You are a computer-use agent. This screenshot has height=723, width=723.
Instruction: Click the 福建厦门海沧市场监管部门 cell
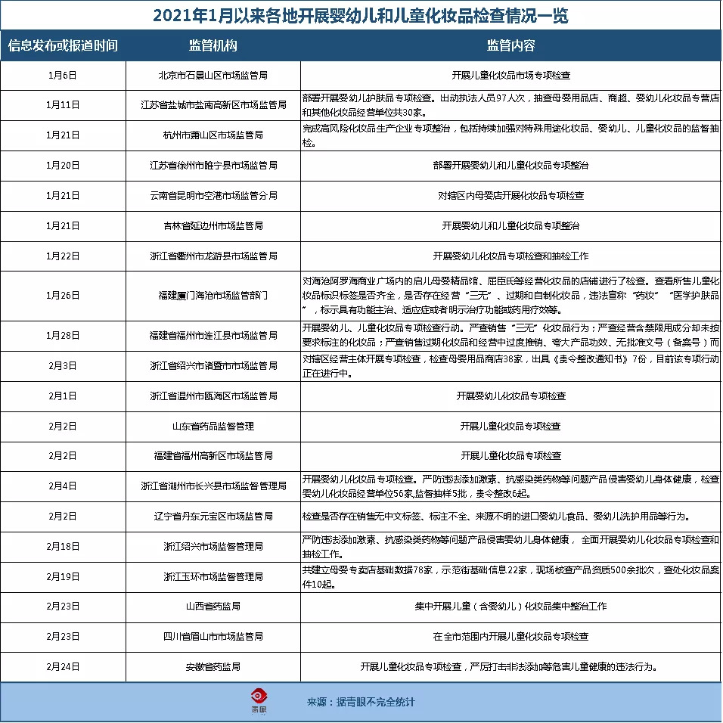point(213,296)
